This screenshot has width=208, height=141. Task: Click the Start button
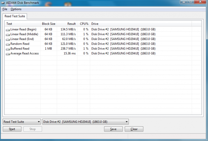pos(12,129)
